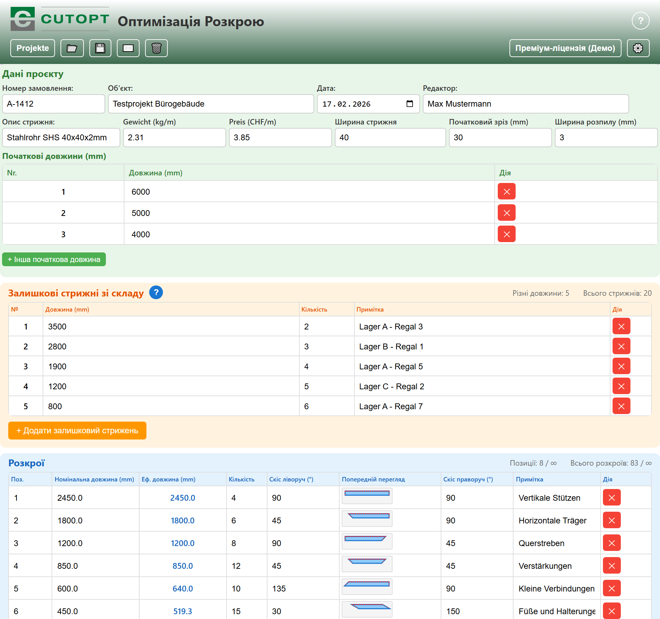The width and height of the screenshot is (660, 619).
Task: Preview thumbnail for Horizontale Träger cut
Action: (367, 519)
